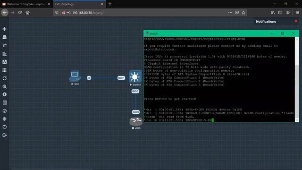This screenshot has width=302, height=170.
Task: Open the Status info sidebar icon
Action: pos(4,94)
